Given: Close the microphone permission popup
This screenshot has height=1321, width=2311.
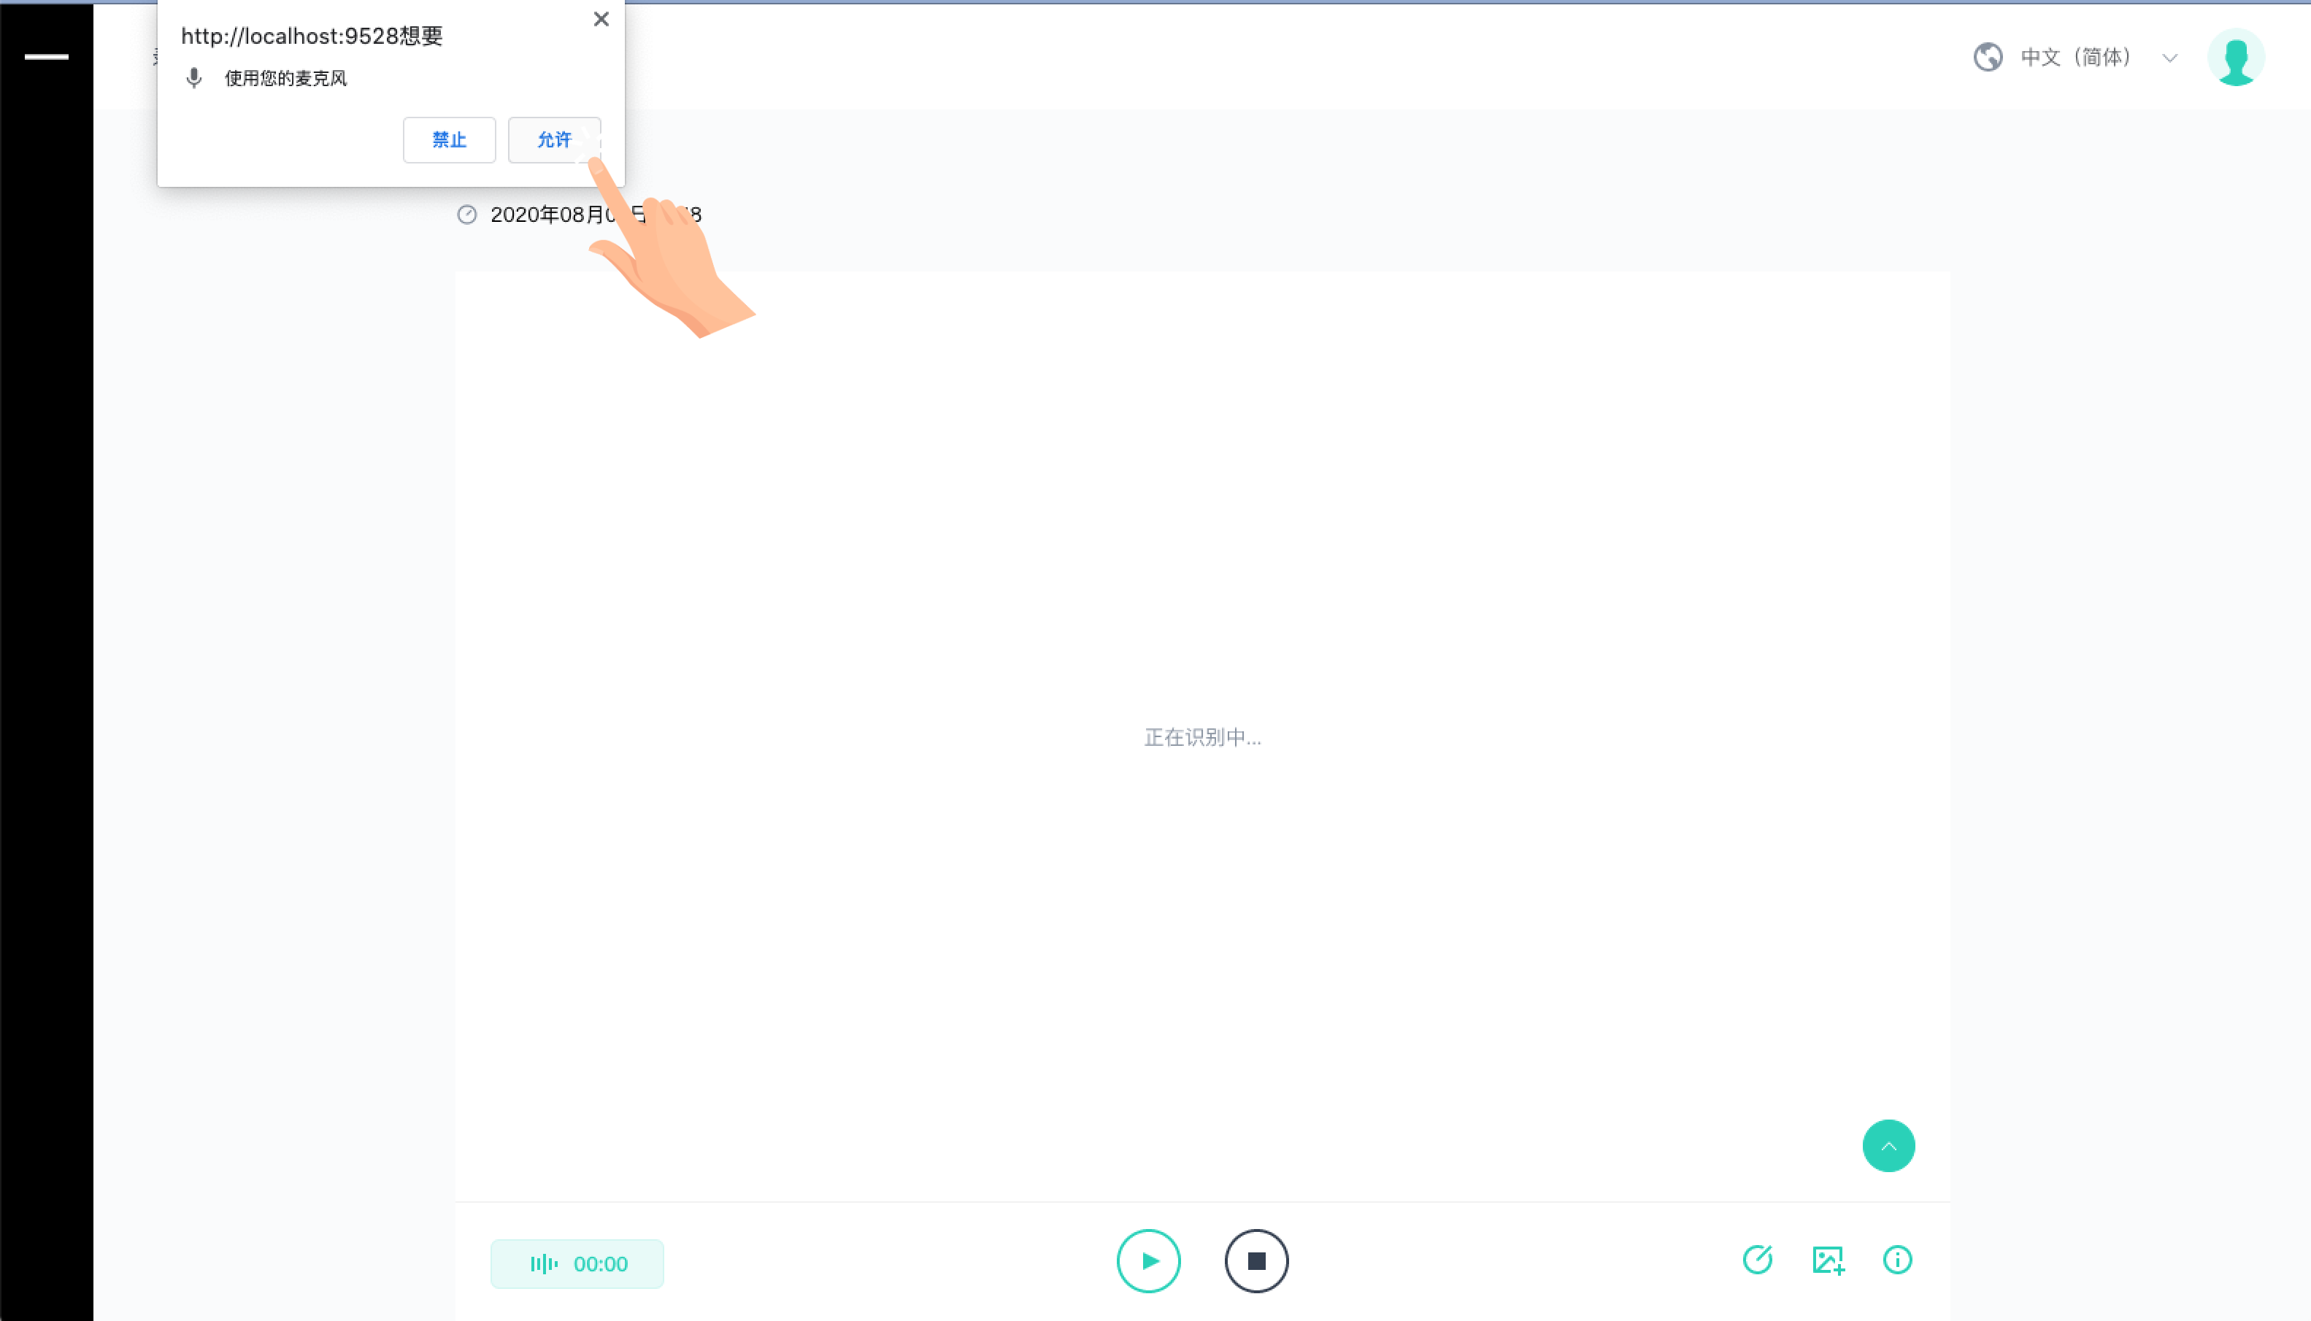Looking at the screenshot, I should (x=601, y=19).
